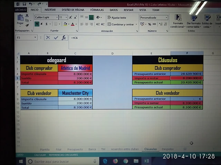This screenshot has height=165, width=221.
Task: Click the formula bar showing =+C6
Action: (x=145, y=42)
